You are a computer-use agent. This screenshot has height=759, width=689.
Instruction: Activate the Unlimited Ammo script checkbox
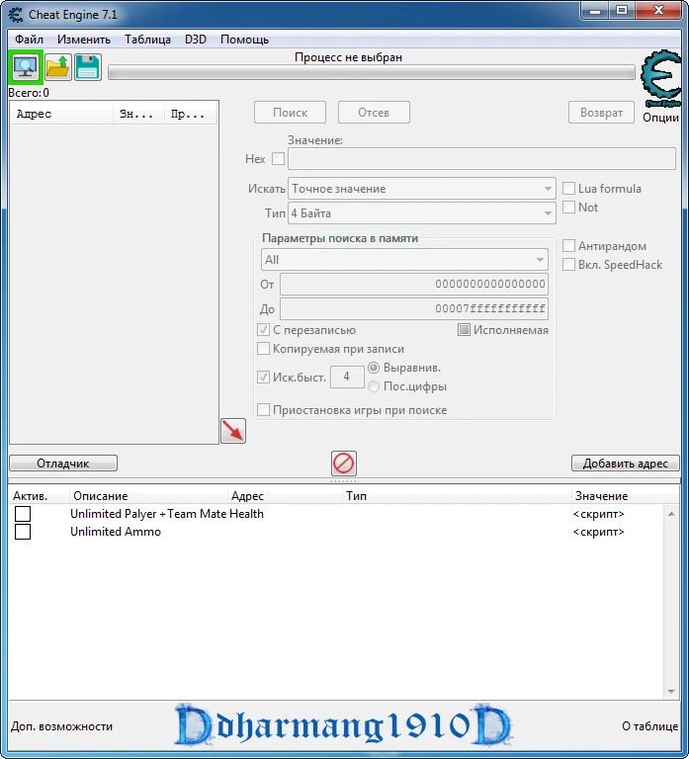[x=23, y=532]
